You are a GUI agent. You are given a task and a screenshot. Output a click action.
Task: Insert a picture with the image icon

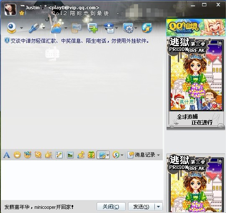[x=70, y=155]
